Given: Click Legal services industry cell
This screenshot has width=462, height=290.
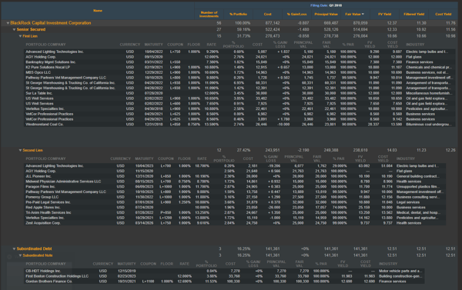Looking at the screenshot, I should point(408,202).
